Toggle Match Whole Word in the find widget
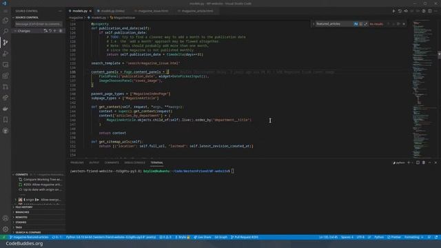 [x=361, y=24]
